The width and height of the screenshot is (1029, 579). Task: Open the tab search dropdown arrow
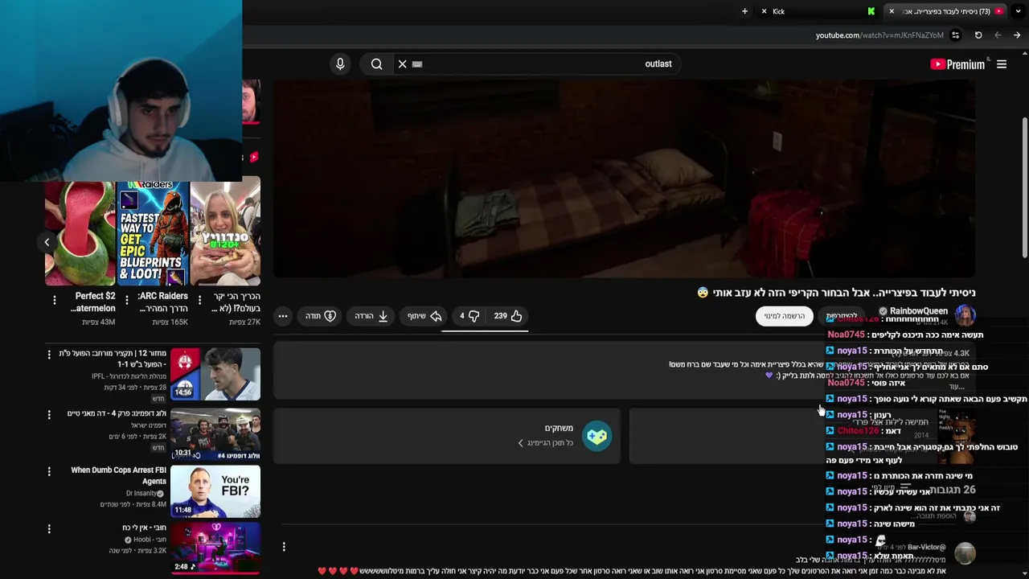coord(1019,11)
